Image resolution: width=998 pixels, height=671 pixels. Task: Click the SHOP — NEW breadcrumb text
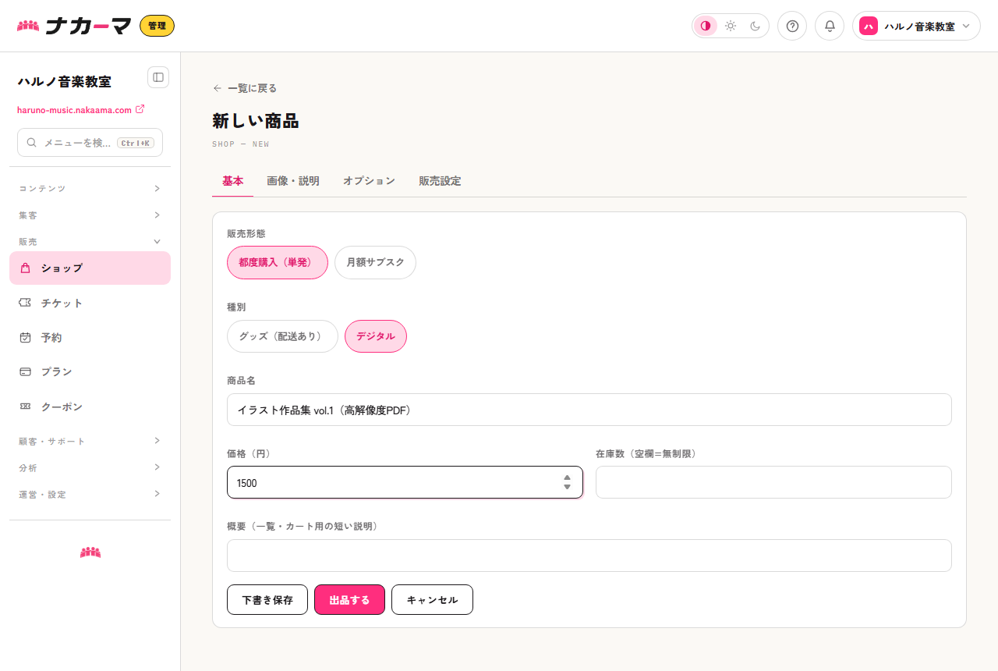pos(240,144)
